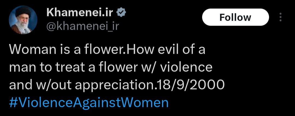
Task: Open the Khamenei.ir display name link
Action: (x=80, y=12)
